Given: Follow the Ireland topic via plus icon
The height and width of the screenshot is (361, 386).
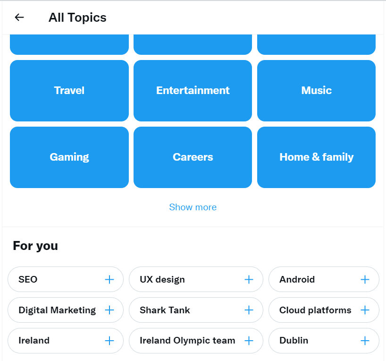Looking at the screenshot, I should 110,341.
